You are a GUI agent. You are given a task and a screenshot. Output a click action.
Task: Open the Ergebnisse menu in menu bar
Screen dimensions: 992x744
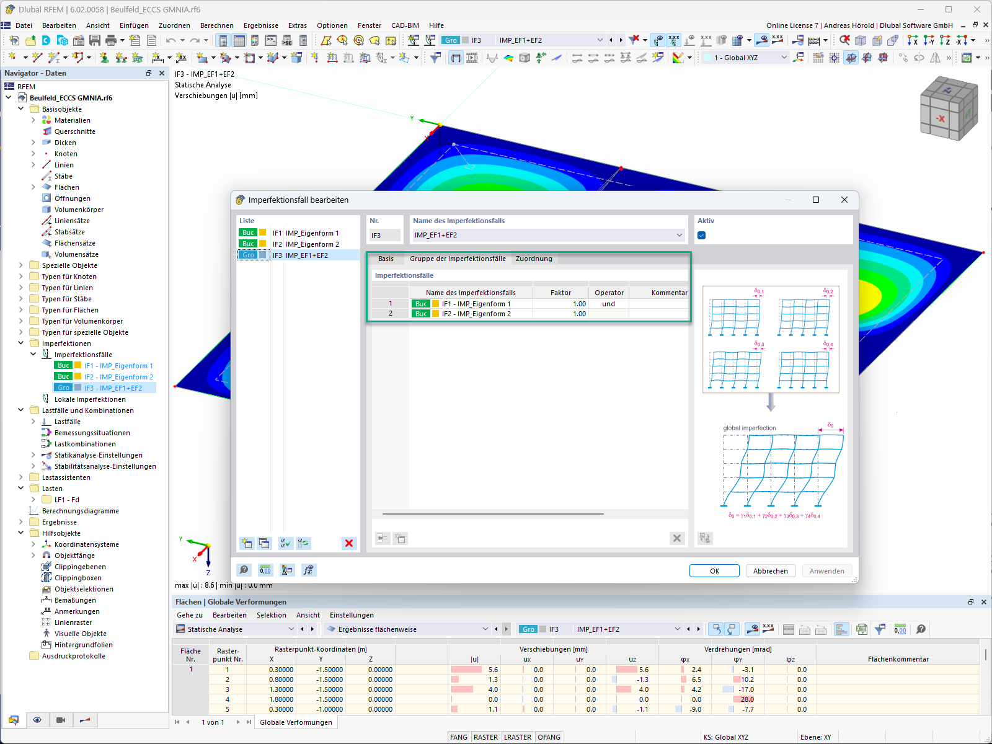[x=261, y=25]
